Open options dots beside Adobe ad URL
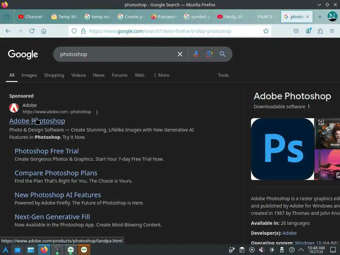 [x=97, y=112]
